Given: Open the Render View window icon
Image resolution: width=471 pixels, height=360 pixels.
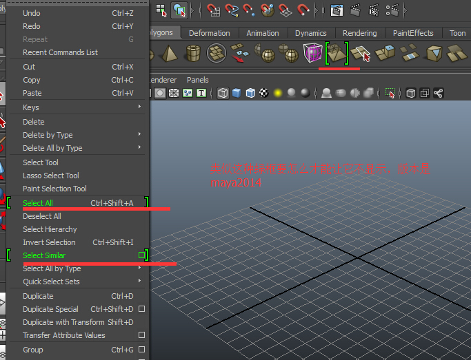Looking at the screenshot, I should pyautogui.click(x=337, y=10).
